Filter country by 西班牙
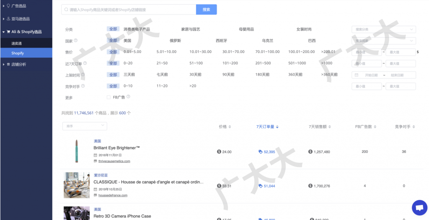The height and width of the screenshot is (220, 429). pos(221,40)
